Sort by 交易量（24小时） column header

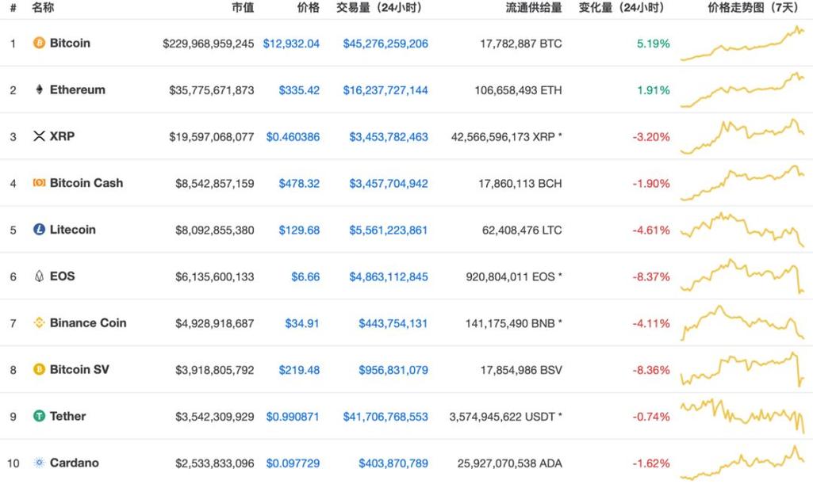(x=382, y=7)
